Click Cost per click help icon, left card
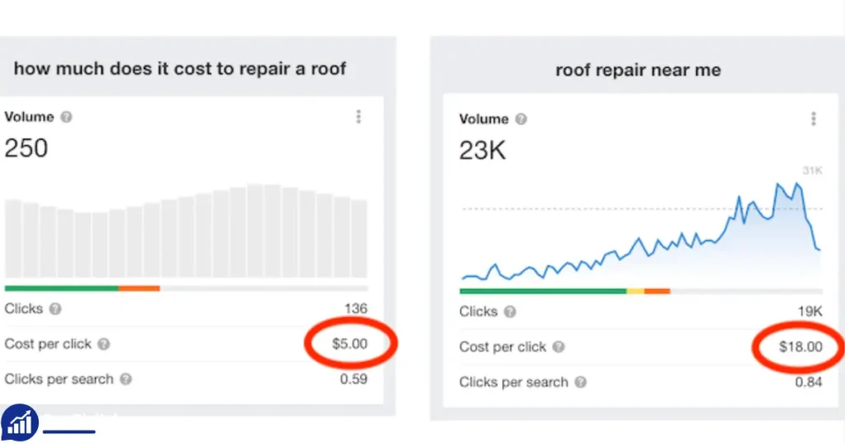 [x=103, y=344]
